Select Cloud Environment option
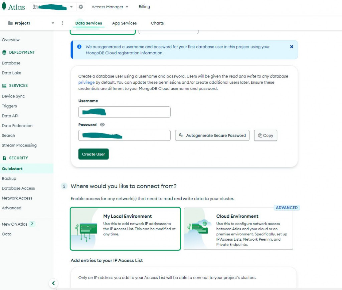Image resolution: width=342 pixels, height=290 pixels. tap(238, 229)
